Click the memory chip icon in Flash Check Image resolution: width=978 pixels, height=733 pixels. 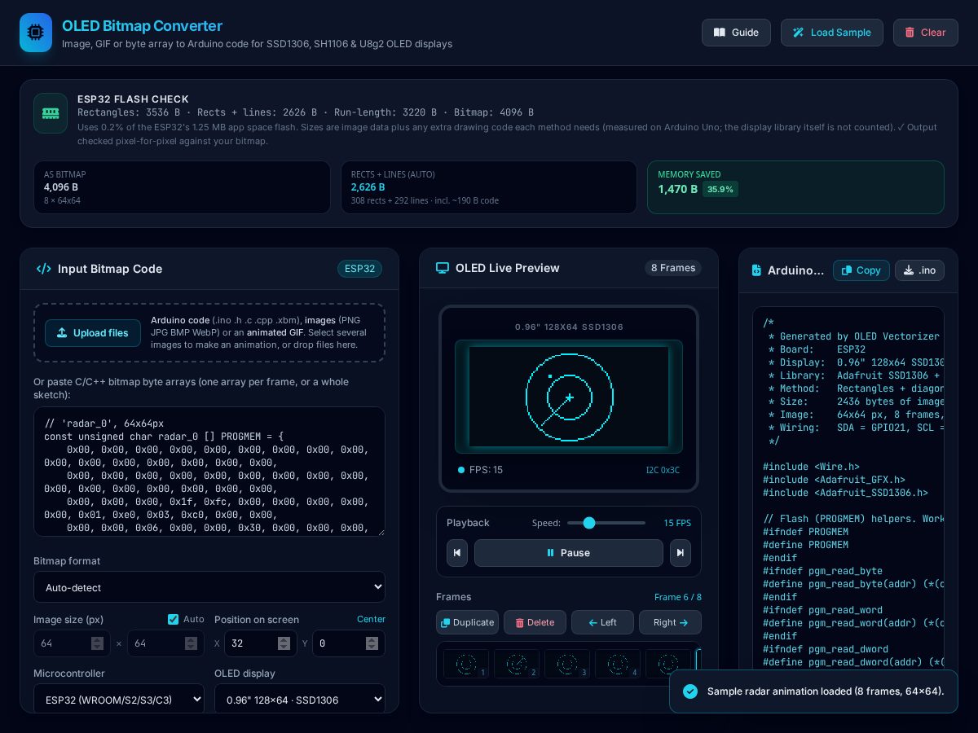click(x=51, y=113)
